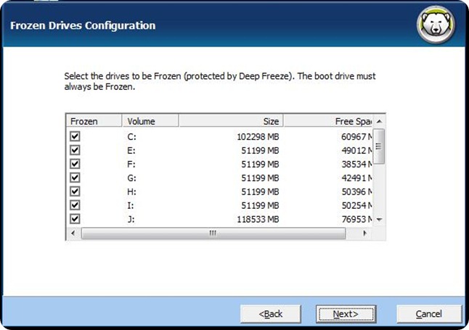Image resolution: width=469 pixels, height=330 pixels.
Task: Select the I: volume label
Action: click(x=131, y=206)
